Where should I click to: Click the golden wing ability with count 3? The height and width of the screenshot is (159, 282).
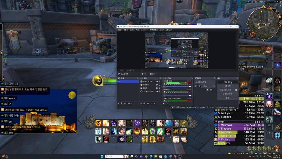(176, 132)
